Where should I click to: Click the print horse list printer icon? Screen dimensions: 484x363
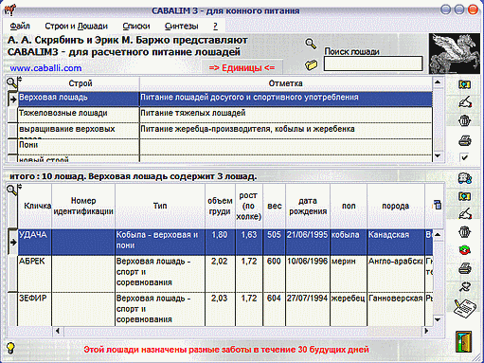click(x=465, y=268)
